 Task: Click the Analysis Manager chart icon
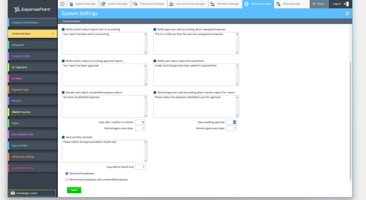tap(103, 4)
